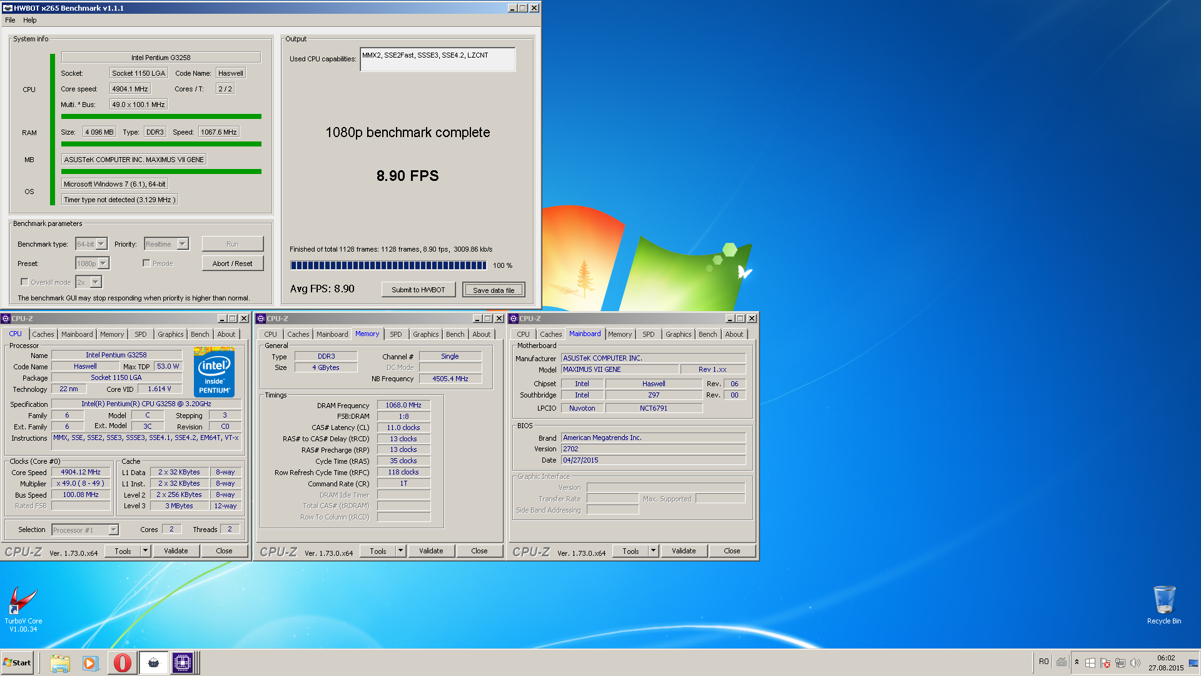This screenshot has height=676, width=1201.
Task: Open the Action Center flag tray icon
Action: tap(1105, 663)
